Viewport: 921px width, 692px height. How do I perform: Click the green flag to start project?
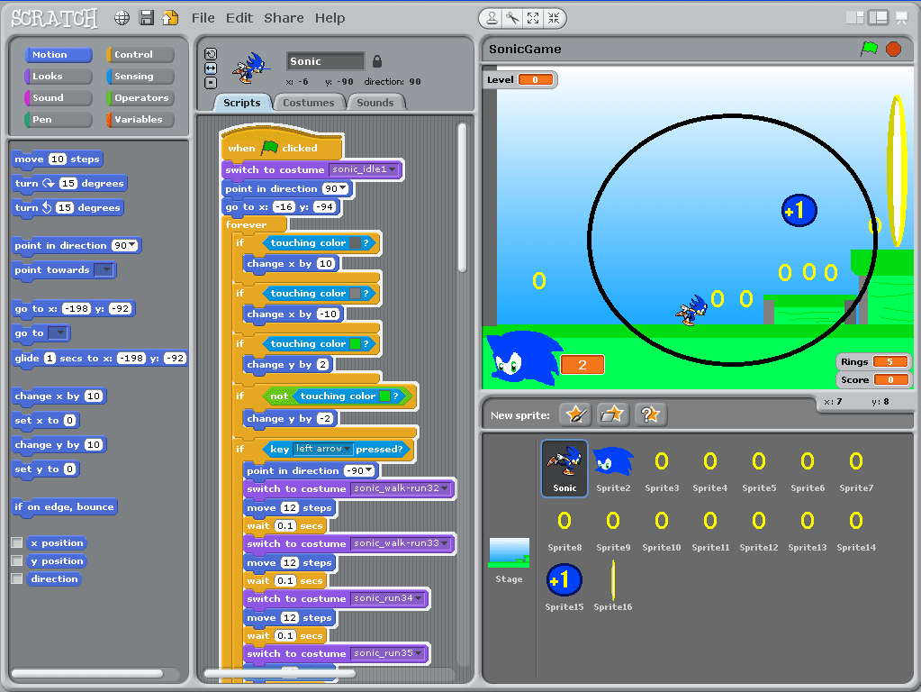pyautogui.click(x=869, y=50)
